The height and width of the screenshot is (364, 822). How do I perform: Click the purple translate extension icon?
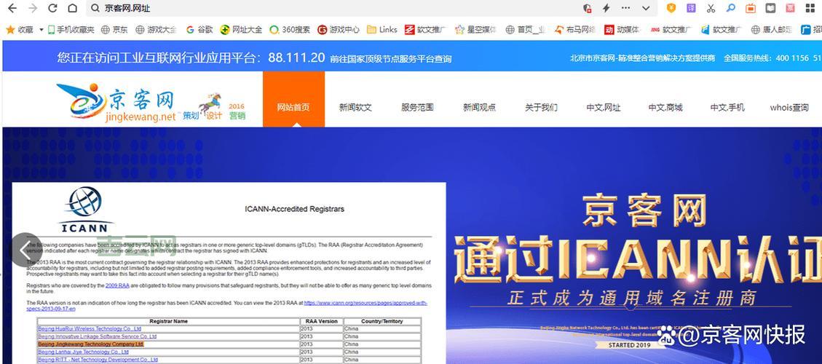point(692,8)
